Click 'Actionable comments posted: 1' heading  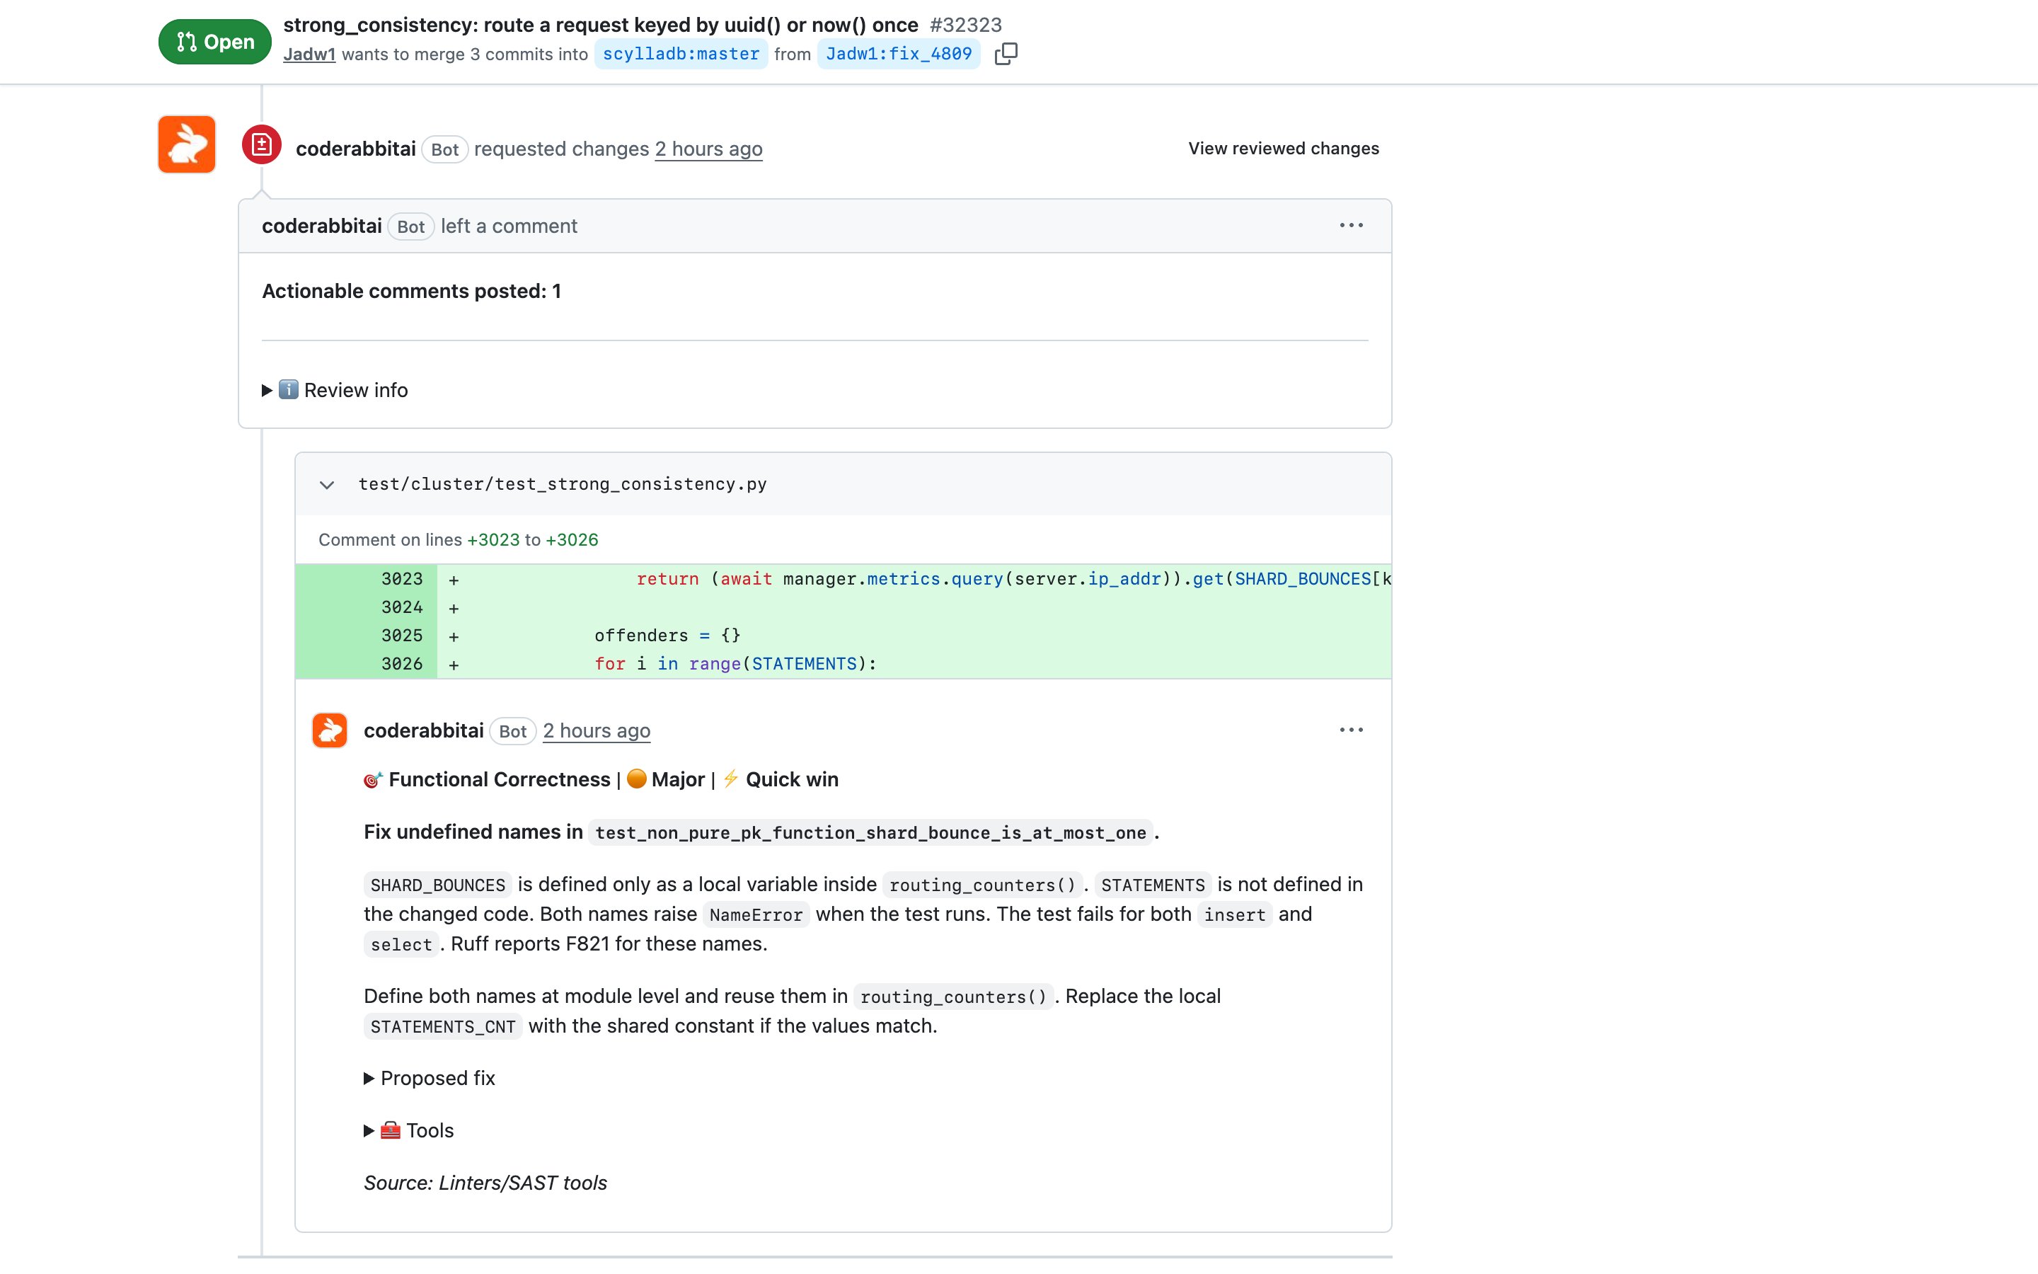click(x=411, y=292)
